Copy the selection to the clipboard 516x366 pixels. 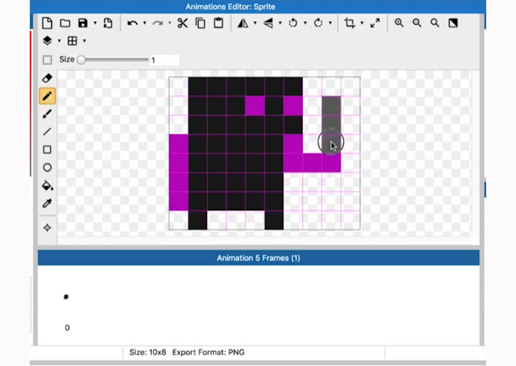pos(200,23)
